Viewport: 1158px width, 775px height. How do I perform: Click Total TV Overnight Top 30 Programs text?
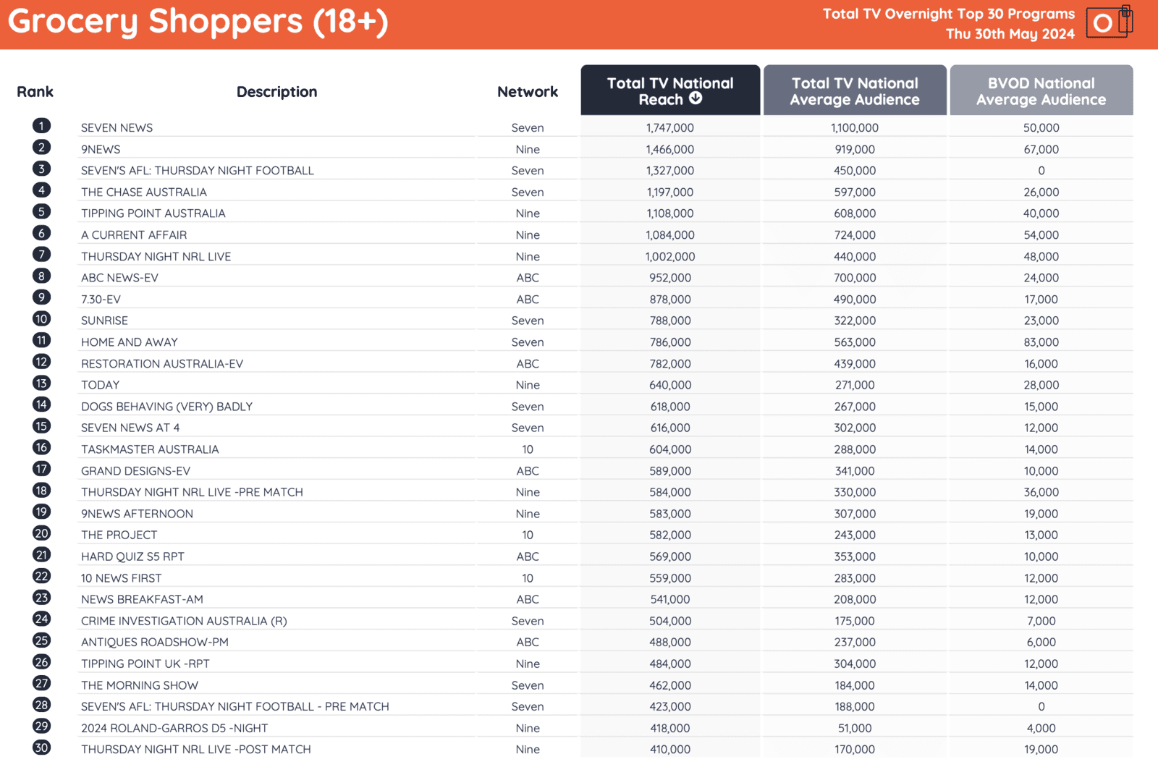[949, 14]
